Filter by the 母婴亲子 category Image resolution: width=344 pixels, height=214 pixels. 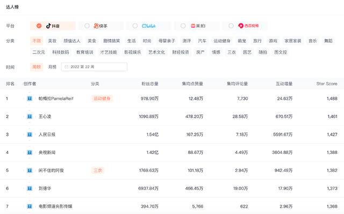coord(167,41)
